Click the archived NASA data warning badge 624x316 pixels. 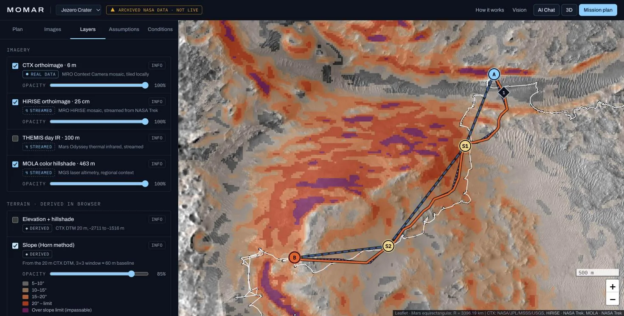click(154, 10)
